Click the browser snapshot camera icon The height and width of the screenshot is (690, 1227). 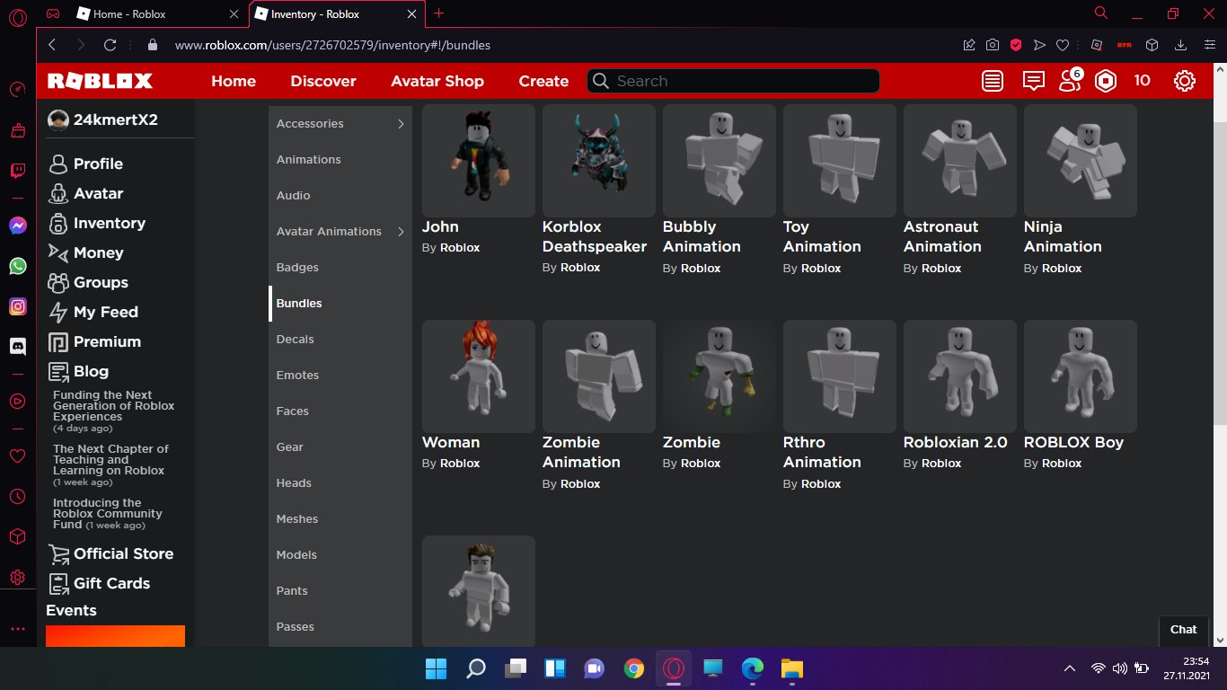point(993,45)
